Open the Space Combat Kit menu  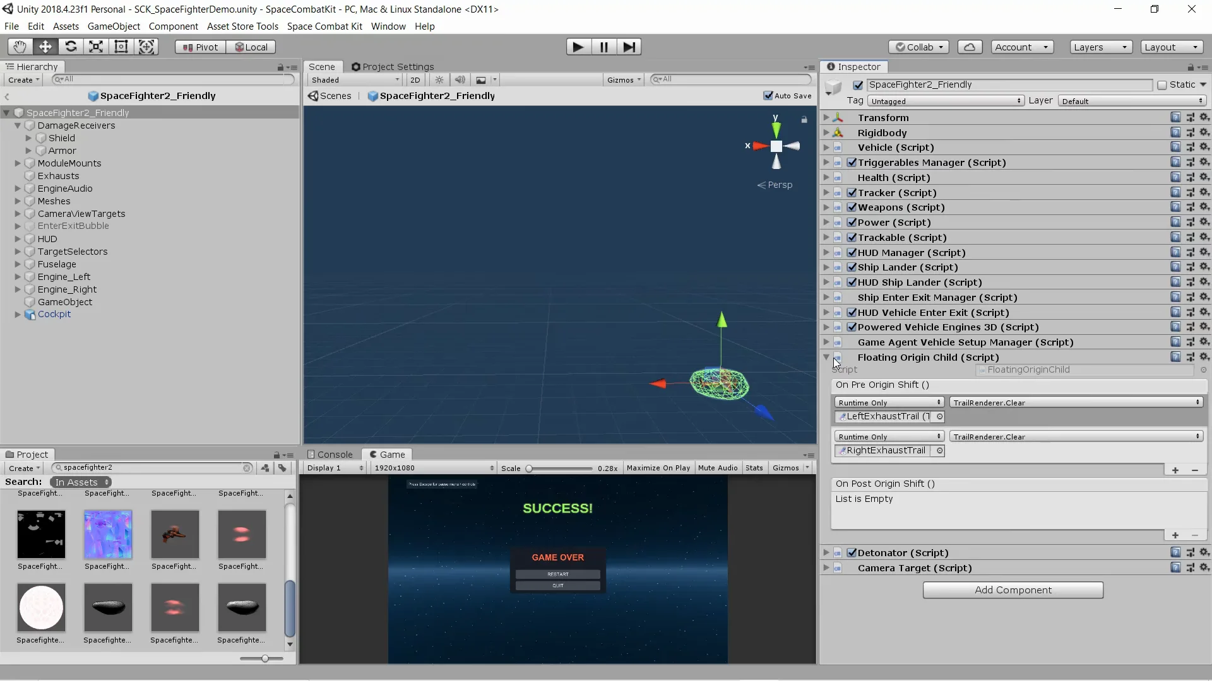coord(324,26)
